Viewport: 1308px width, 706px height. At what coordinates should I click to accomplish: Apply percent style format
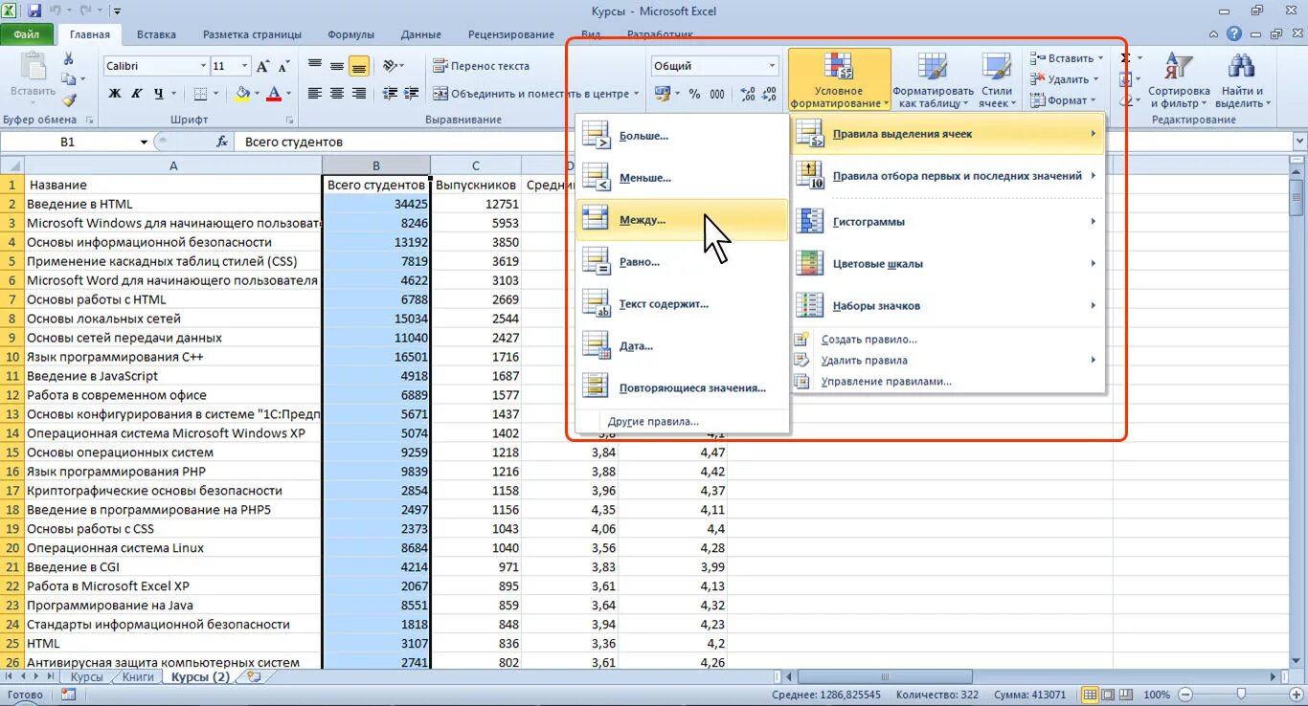click(694, 94)
